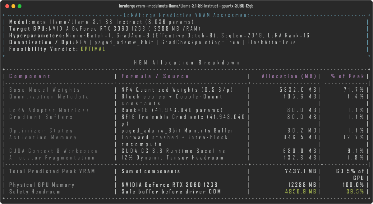Select 'LoRA Adapter Matrices' row label

[49, 111]
